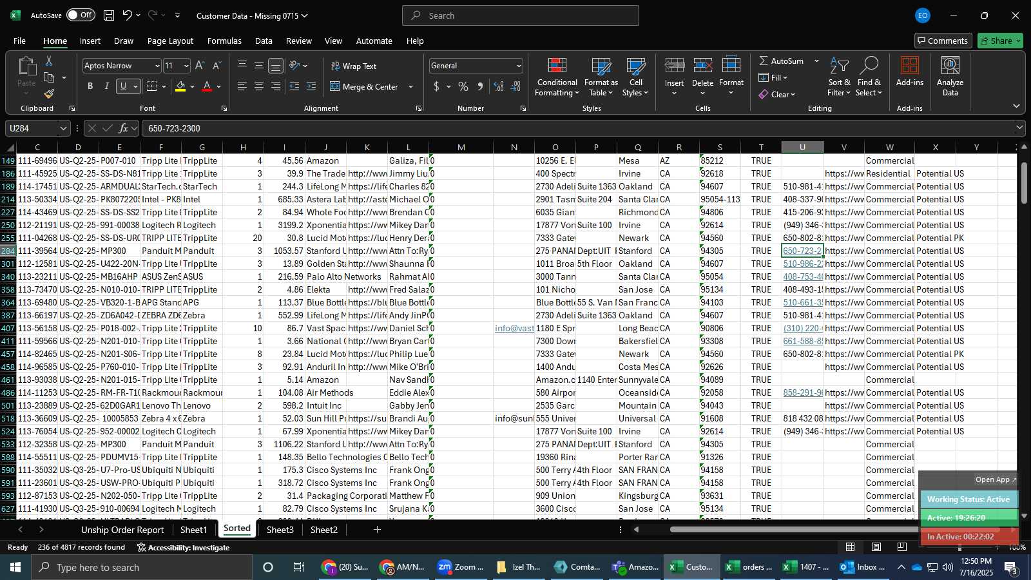Open Sort & Filter dropdown
Screen dimensions: 1031x580
pos(839,77)
